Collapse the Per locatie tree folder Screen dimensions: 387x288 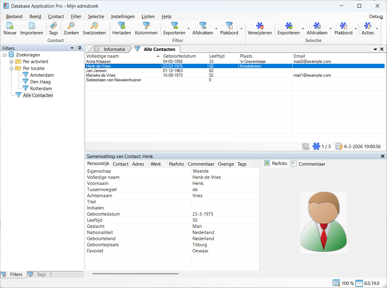pos(12,68)
